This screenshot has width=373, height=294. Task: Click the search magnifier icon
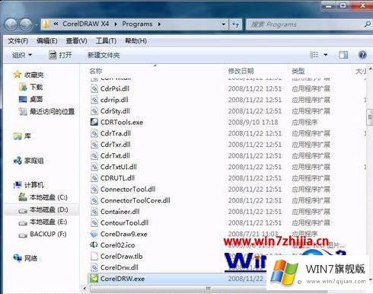(367, 24)
